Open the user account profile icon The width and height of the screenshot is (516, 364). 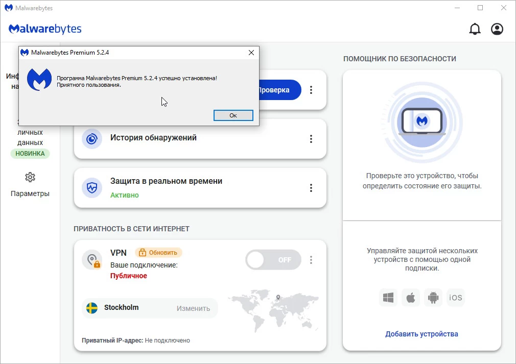497,29
